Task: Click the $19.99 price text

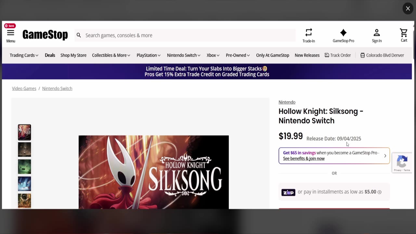Action: pos(291,136)
